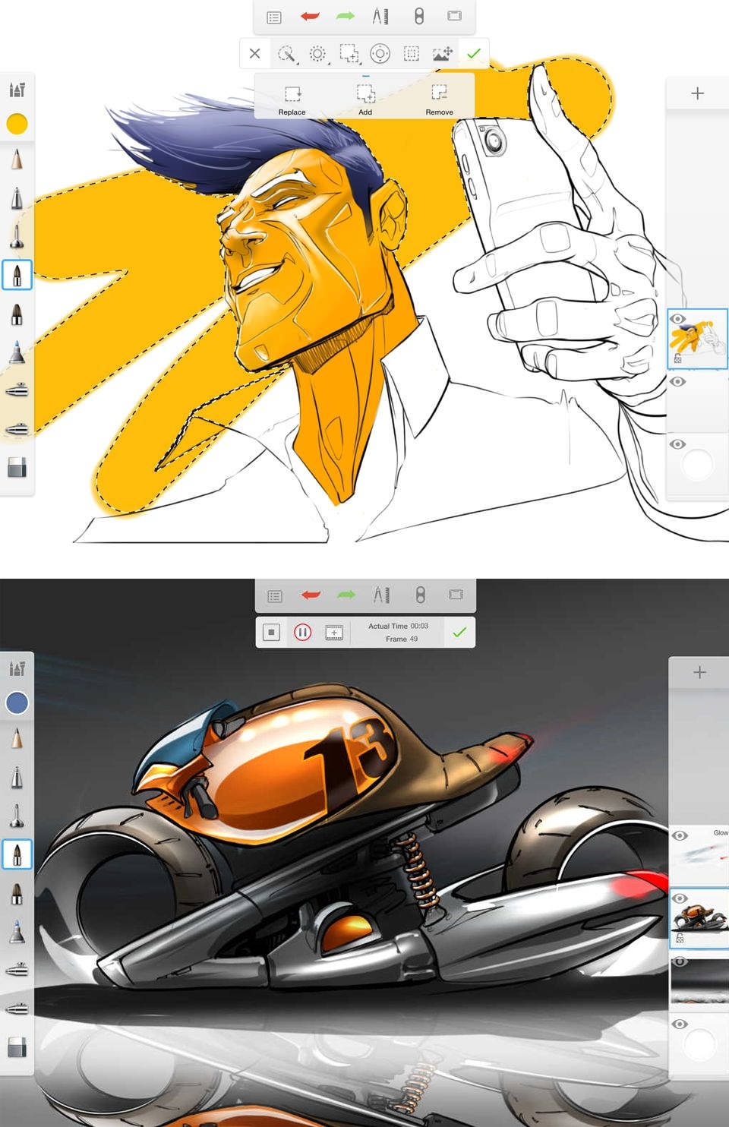This screenshot has height=1127, width=729.
Task: Cancel selection using the X button
Action: (x=255, y=54)
